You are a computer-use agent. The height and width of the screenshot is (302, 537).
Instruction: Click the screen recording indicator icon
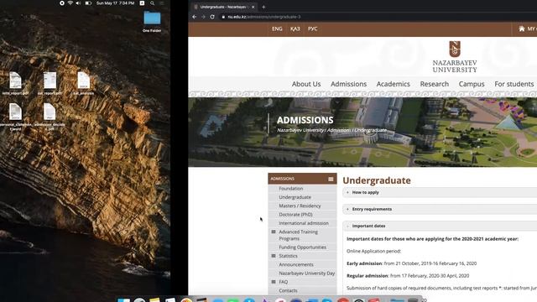(x=61, y=3)
